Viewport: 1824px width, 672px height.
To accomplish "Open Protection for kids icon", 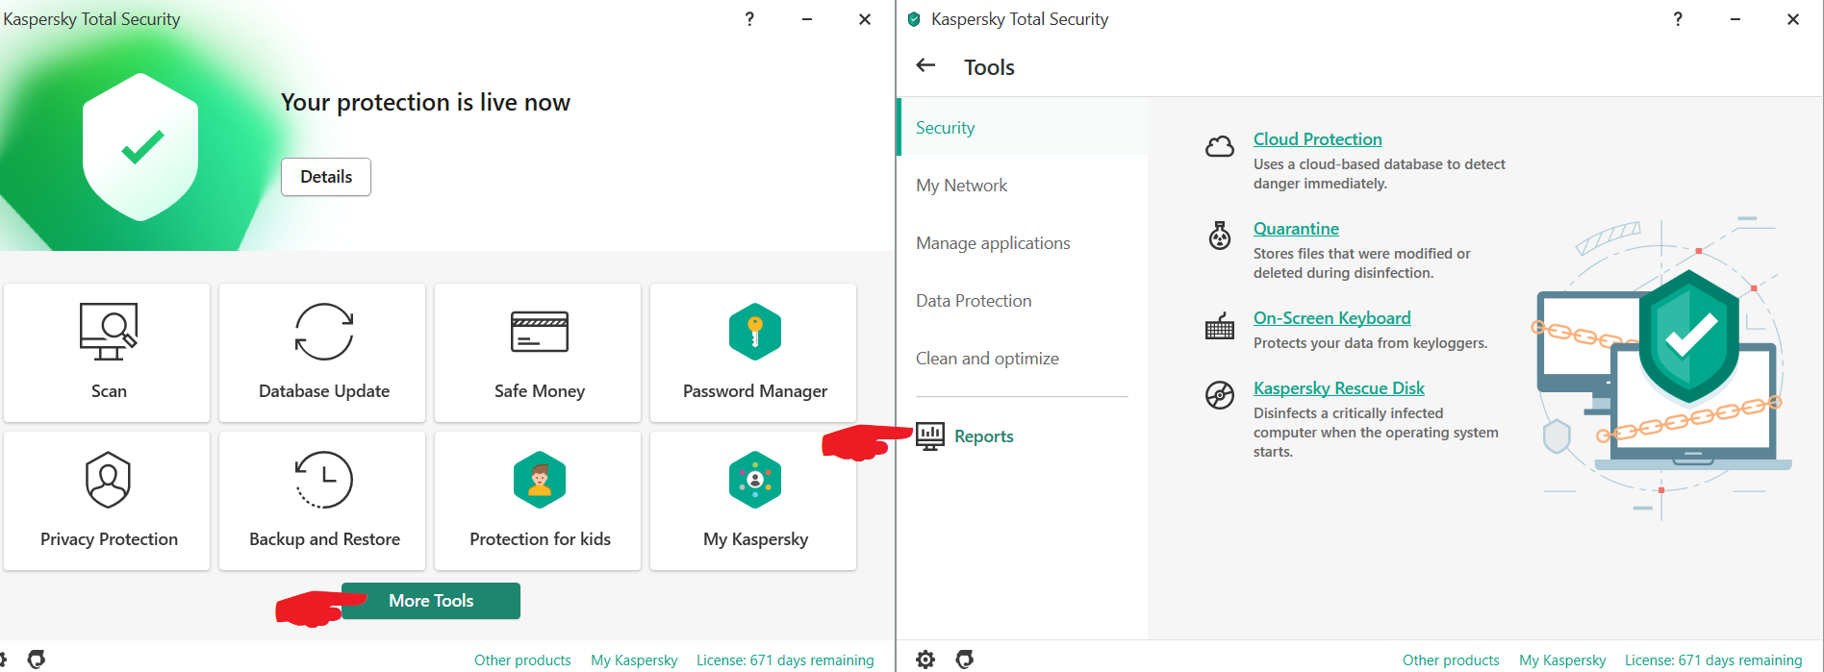I will (x=540, y=480).
